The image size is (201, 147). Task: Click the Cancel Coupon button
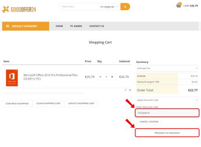tap(149, 122)
